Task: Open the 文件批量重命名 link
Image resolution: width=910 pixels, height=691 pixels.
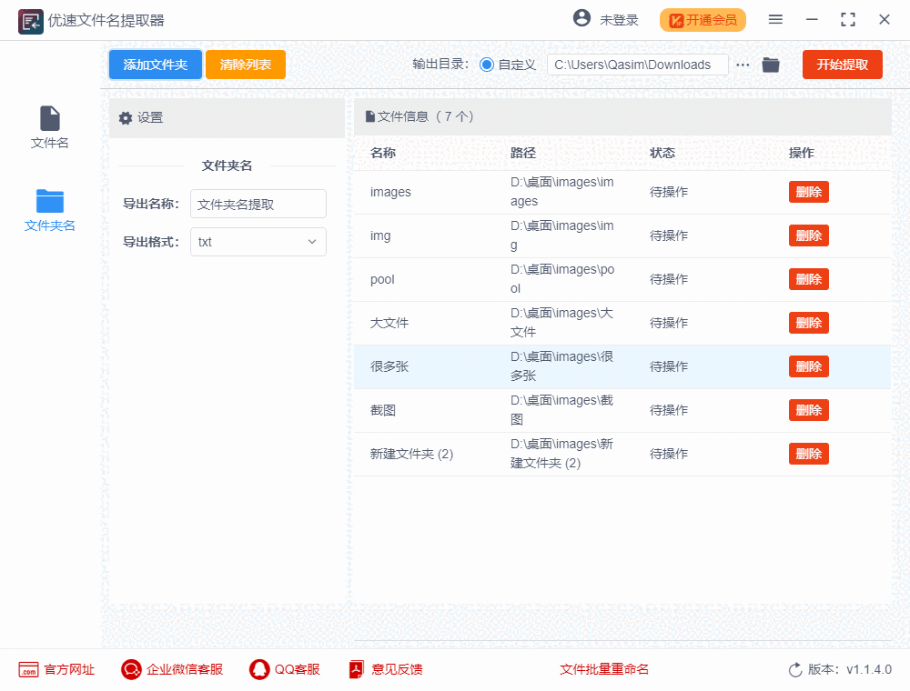Action: coord(604,669)
